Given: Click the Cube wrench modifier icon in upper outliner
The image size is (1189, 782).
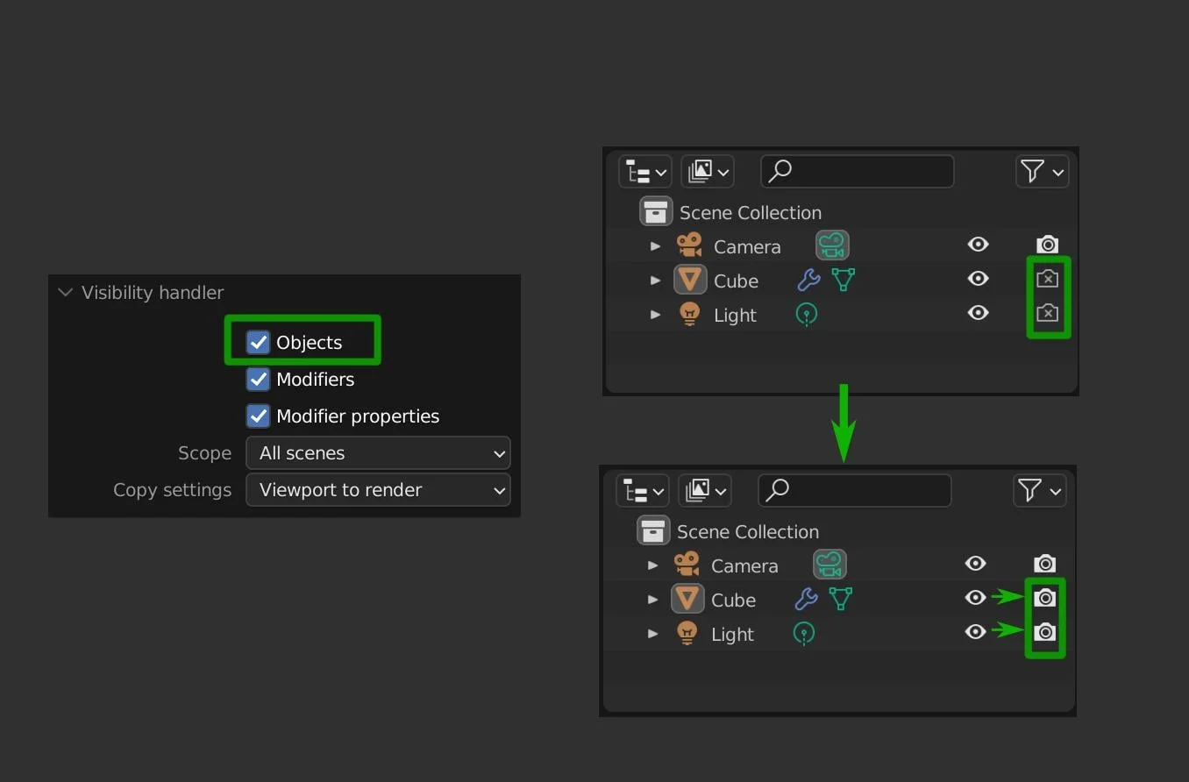Looking at the screenshot, I should 808,281.
